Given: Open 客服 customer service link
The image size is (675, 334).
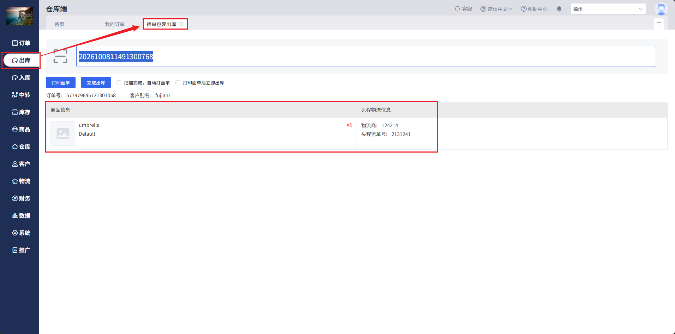Looking at the screenshot, I should point(463,9).
